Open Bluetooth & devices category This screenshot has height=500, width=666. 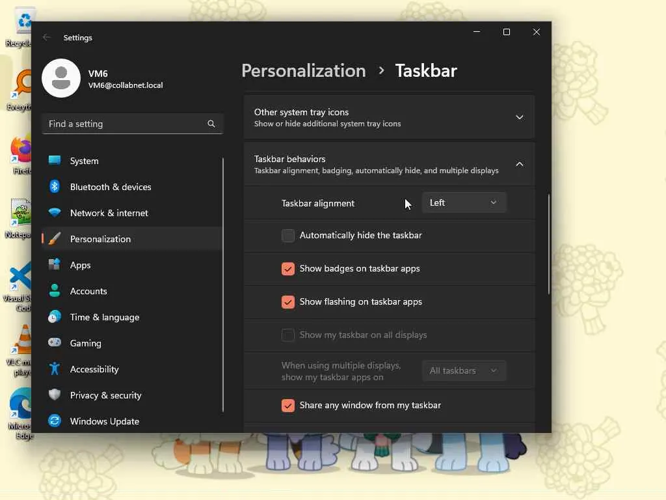pos(131,187)
